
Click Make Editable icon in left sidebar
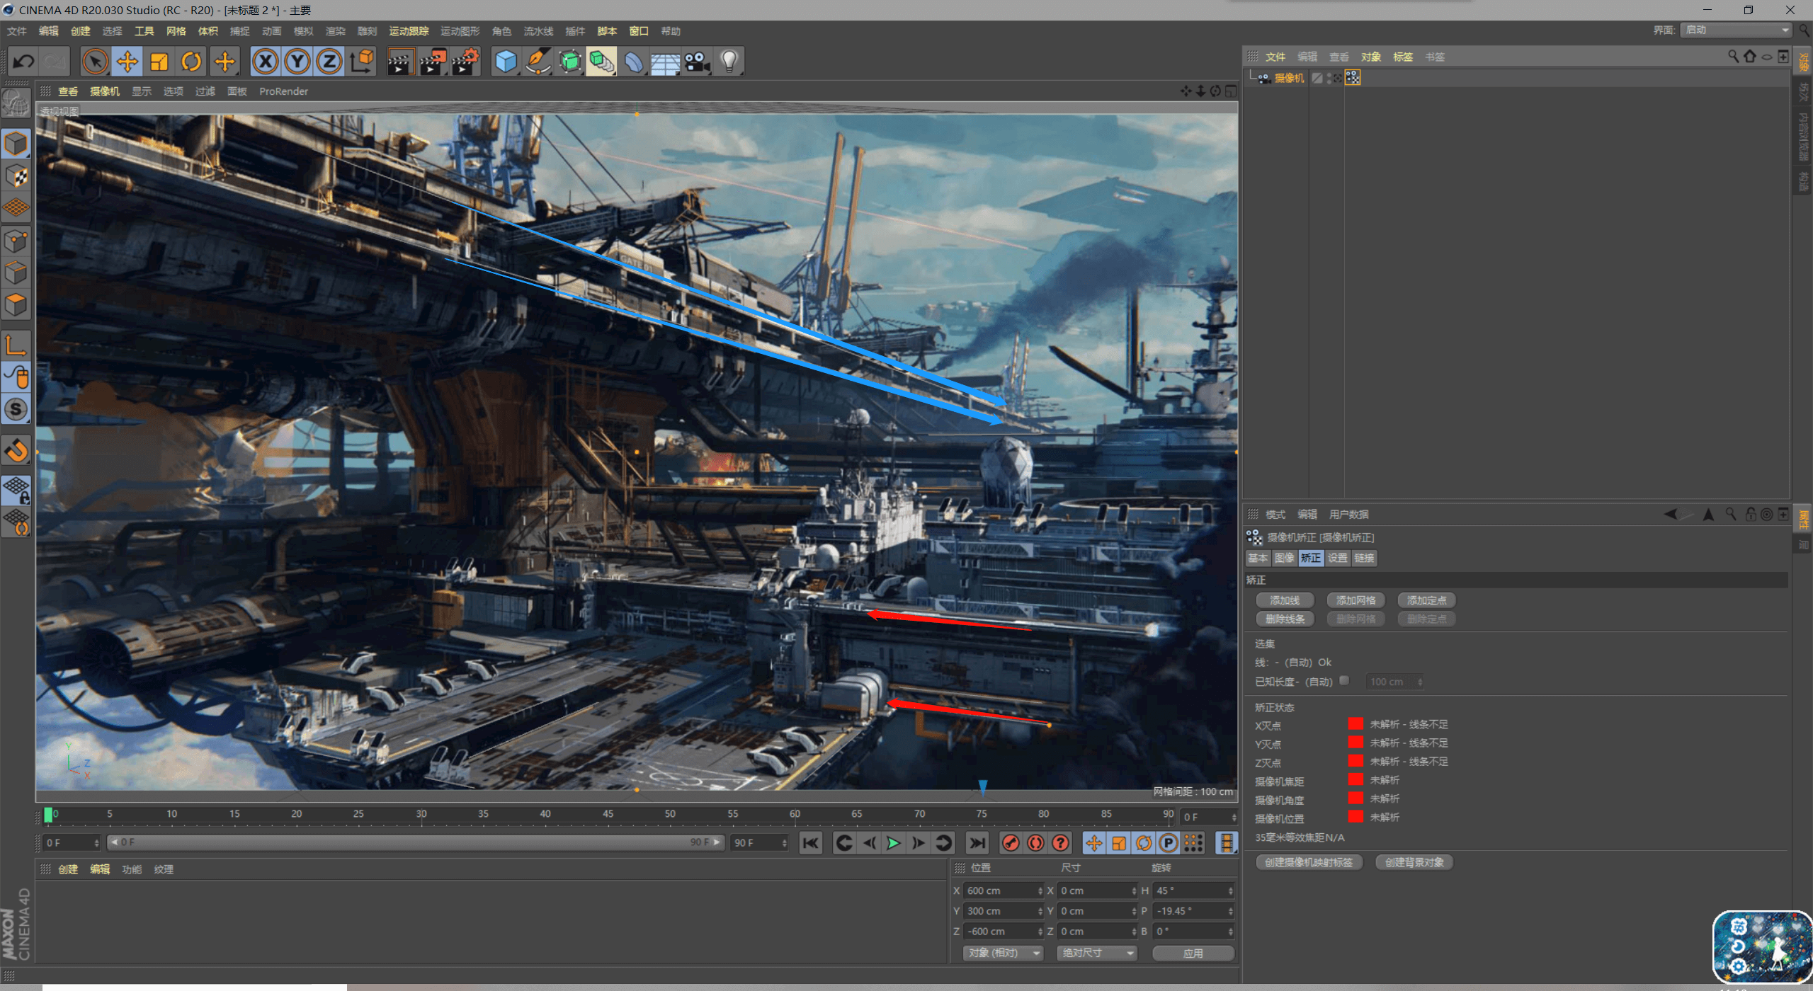pos(16,104)
